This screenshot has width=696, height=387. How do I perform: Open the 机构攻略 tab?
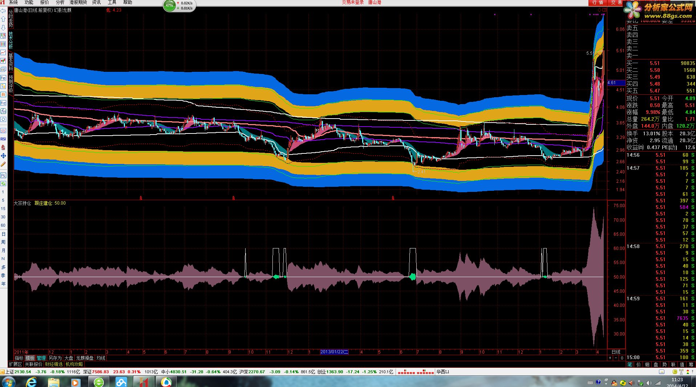coord(74,364)
